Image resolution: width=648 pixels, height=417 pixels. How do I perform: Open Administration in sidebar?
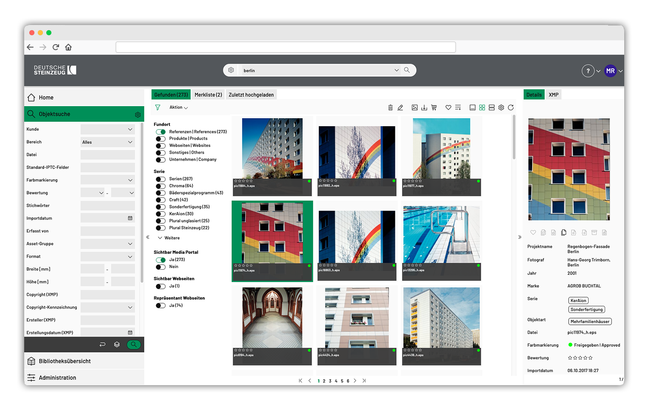coord(84,378)
